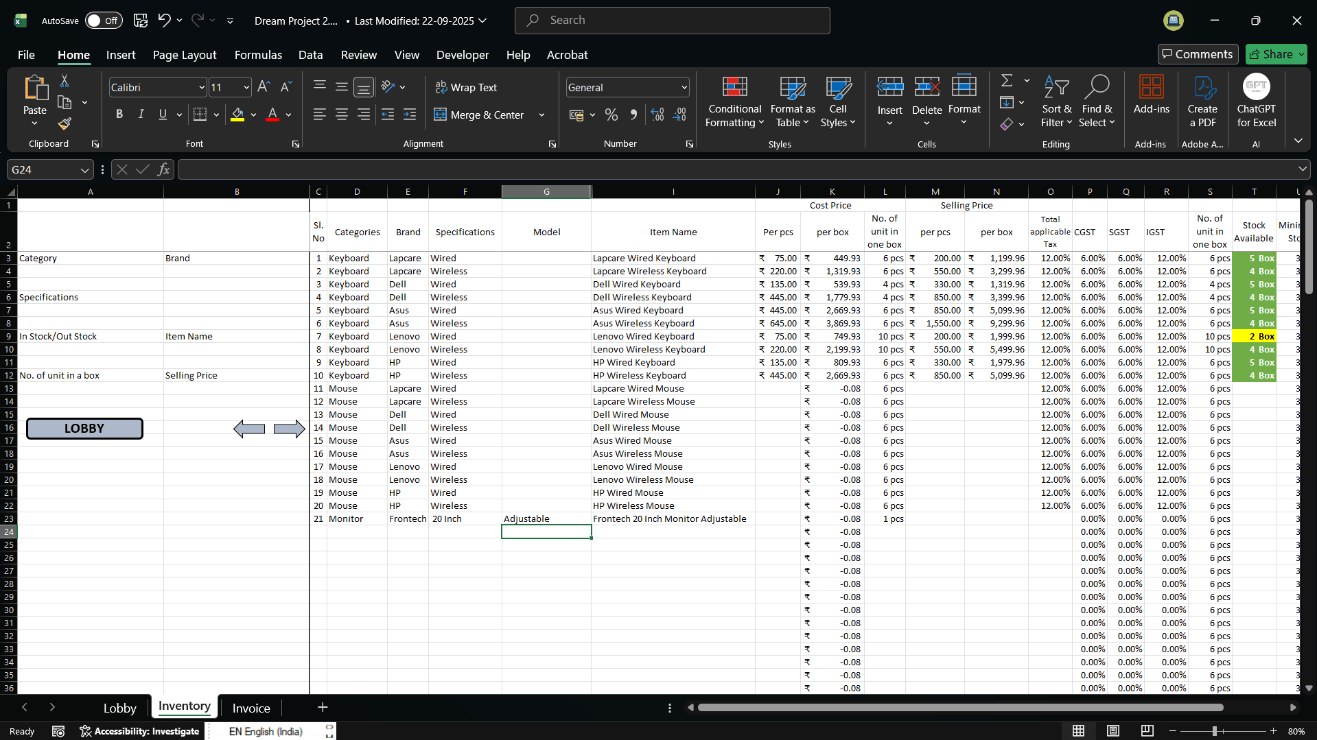Click the Save icon in title bar

coord(141,21)
